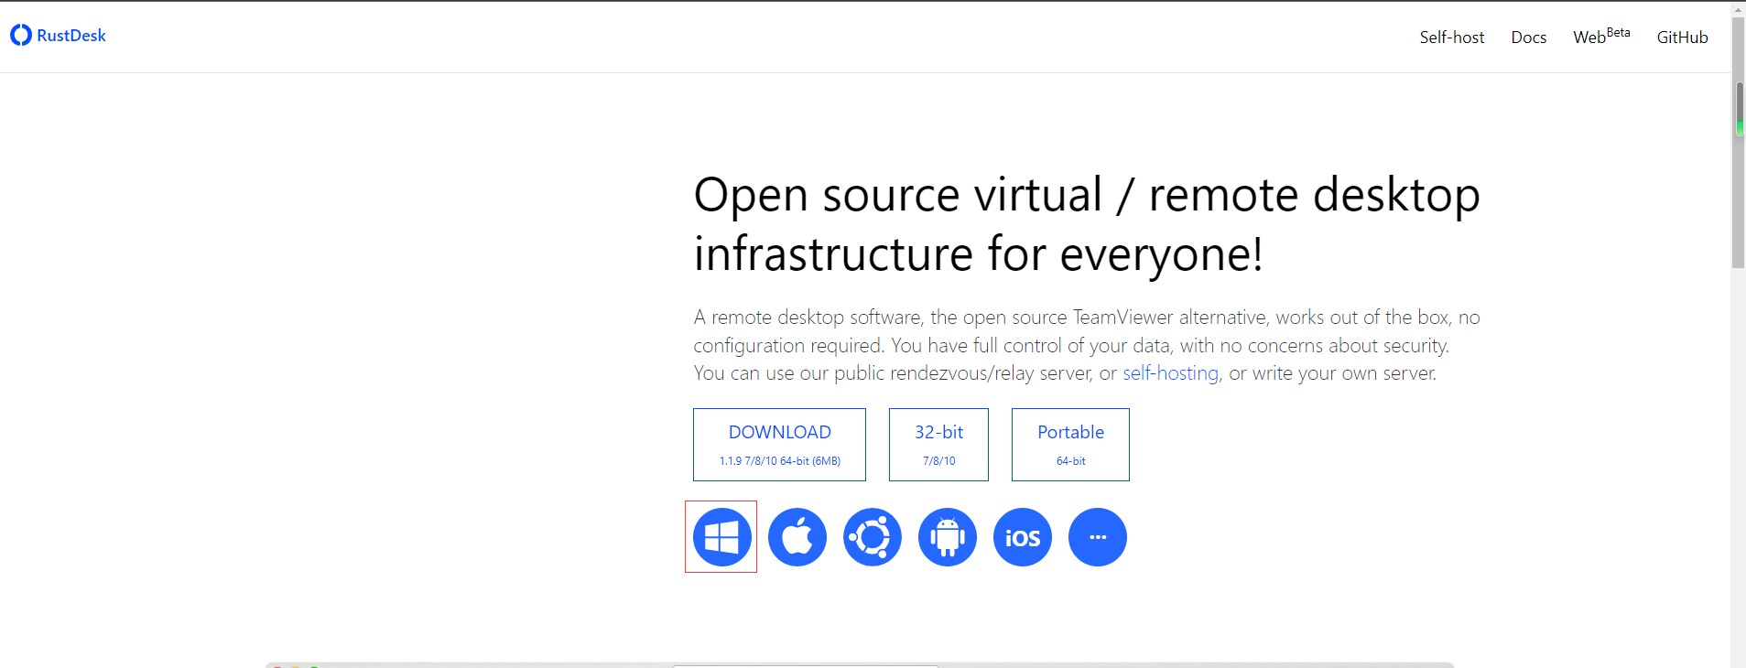The image size is (1746, 668).
Task: Open the iOS platform icon
Action: [x=1022, y=537]
